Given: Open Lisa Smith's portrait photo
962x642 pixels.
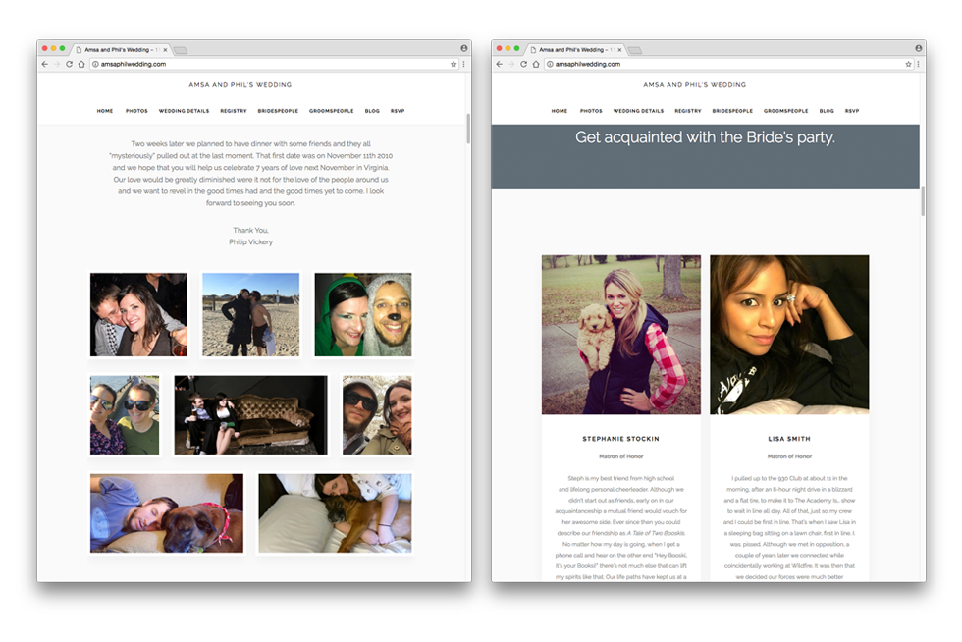Looking at the screenshot, I should (789, 335).
